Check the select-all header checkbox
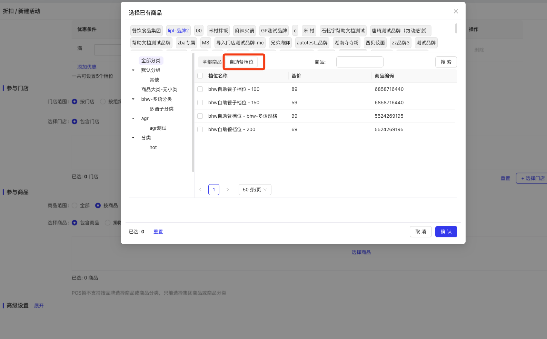Image resolution: width=547 pixels, height=339 pixels. coord(200,76)
